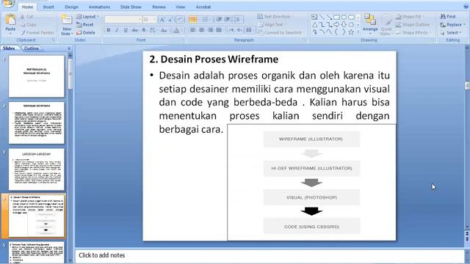Open the Select dropdown in Editing
Viewport: 470px width, 264px height.
[x=451, y=32]
